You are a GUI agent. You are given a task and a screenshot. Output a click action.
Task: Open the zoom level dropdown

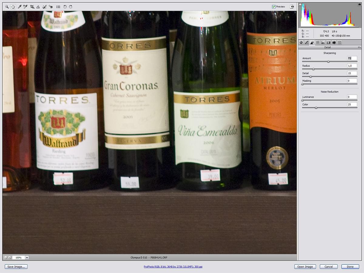(x=27, y=258)
